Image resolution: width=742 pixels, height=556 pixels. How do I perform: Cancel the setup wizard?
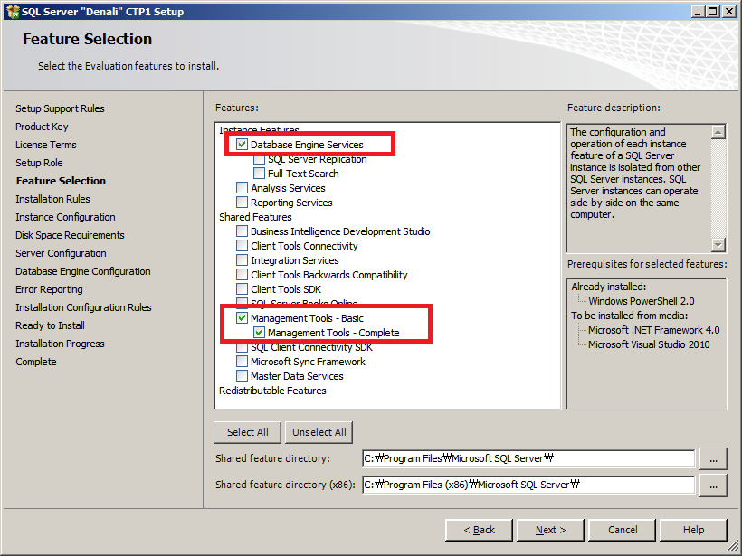[x=623, y=530]
